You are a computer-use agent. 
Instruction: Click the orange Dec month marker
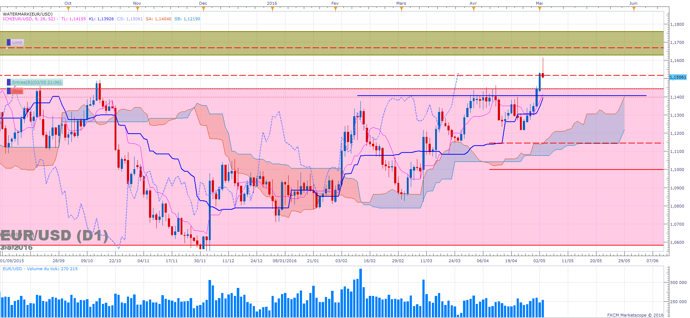[203, 9]
